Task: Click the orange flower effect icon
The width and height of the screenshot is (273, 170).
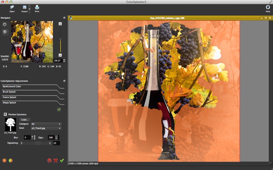Action: pos(4,160)
